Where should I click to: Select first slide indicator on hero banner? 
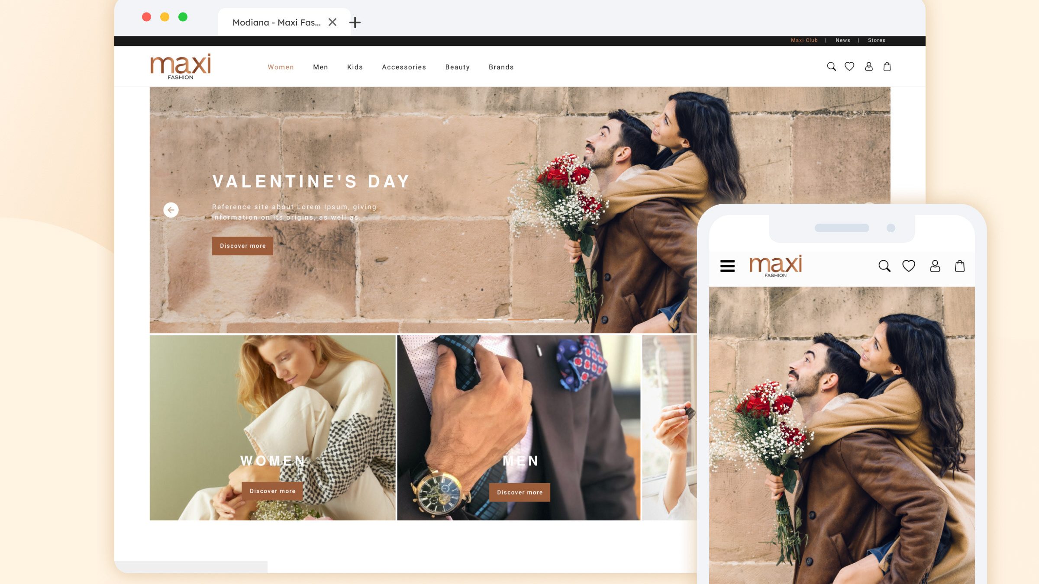tap(489, 320)
